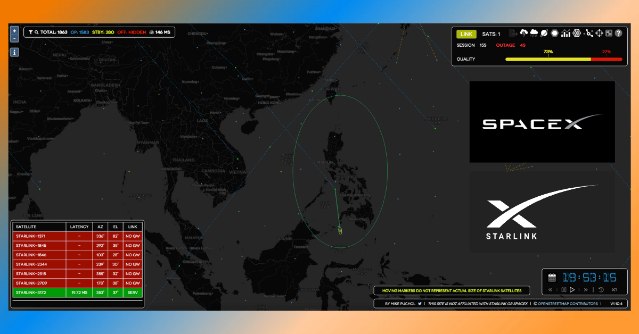Screen dimensions: 639x334
Task: Click the BY MIKE PUCHOL credit text
Action: pyautogui.click(x=400, y=304)
